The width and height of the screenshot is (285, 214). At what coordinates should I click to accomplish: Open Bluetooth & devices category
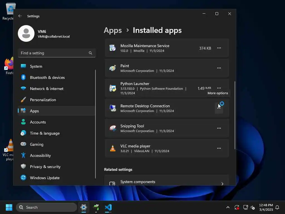[56, 77]
